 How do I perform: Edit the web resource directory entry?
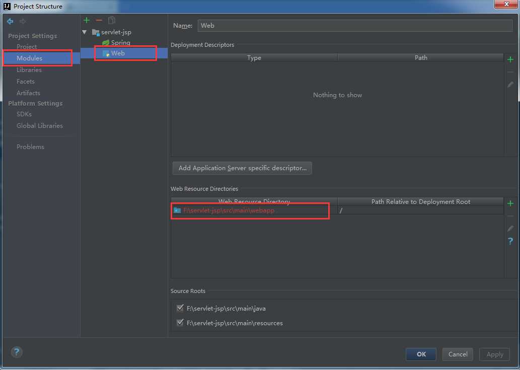coord(510,229)
